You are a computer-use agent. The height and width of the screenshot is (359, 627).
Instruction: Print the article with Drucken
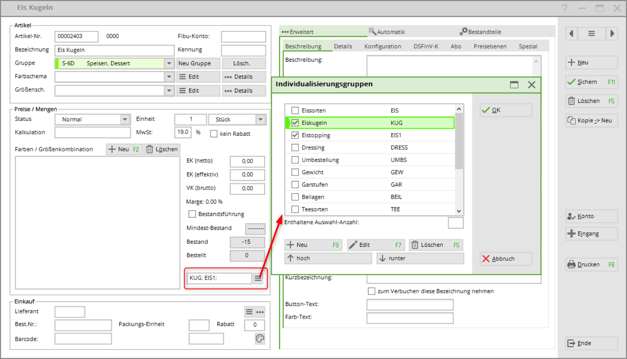pos(591,264)
